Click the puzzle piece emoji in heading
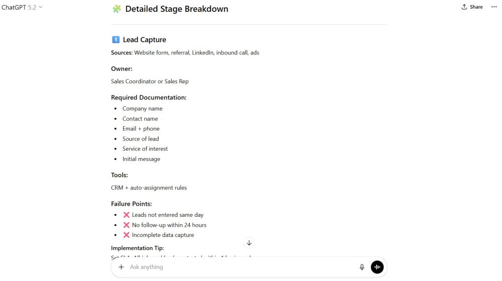 point(117,9)
